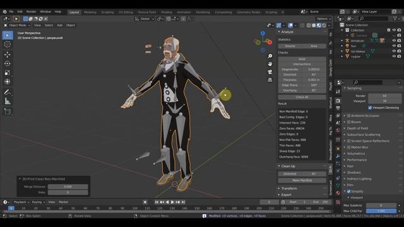The width and height of the screenshot is (404, 227).
Task: Select the Transform tool
Action: pyautogui.click(x=7, y=81)
